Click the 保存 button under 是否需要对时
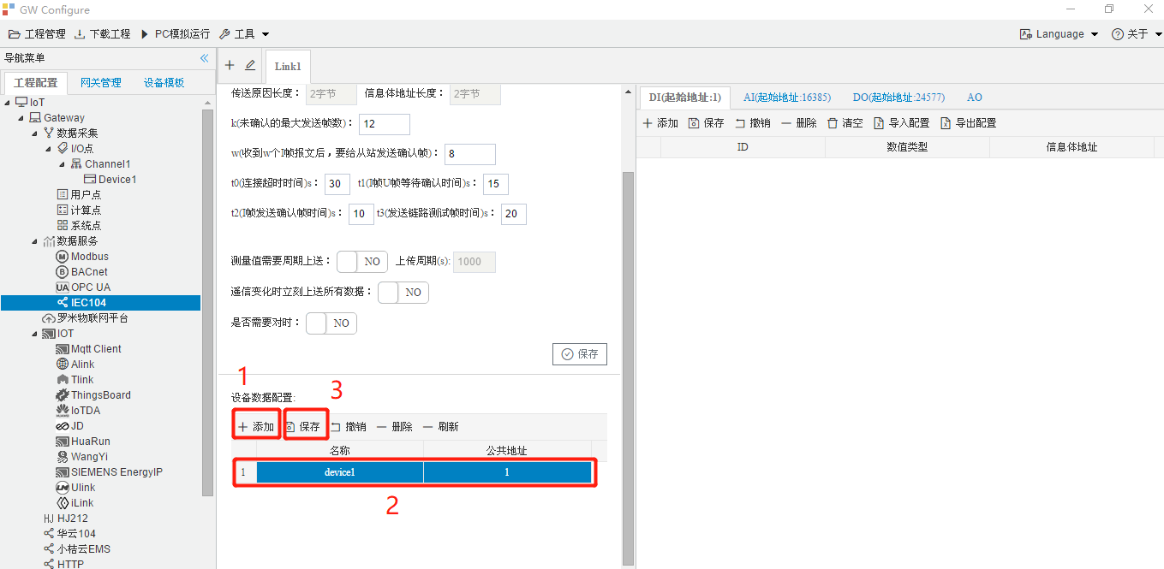Screen dimensions: 1164x569 [580, 354]
